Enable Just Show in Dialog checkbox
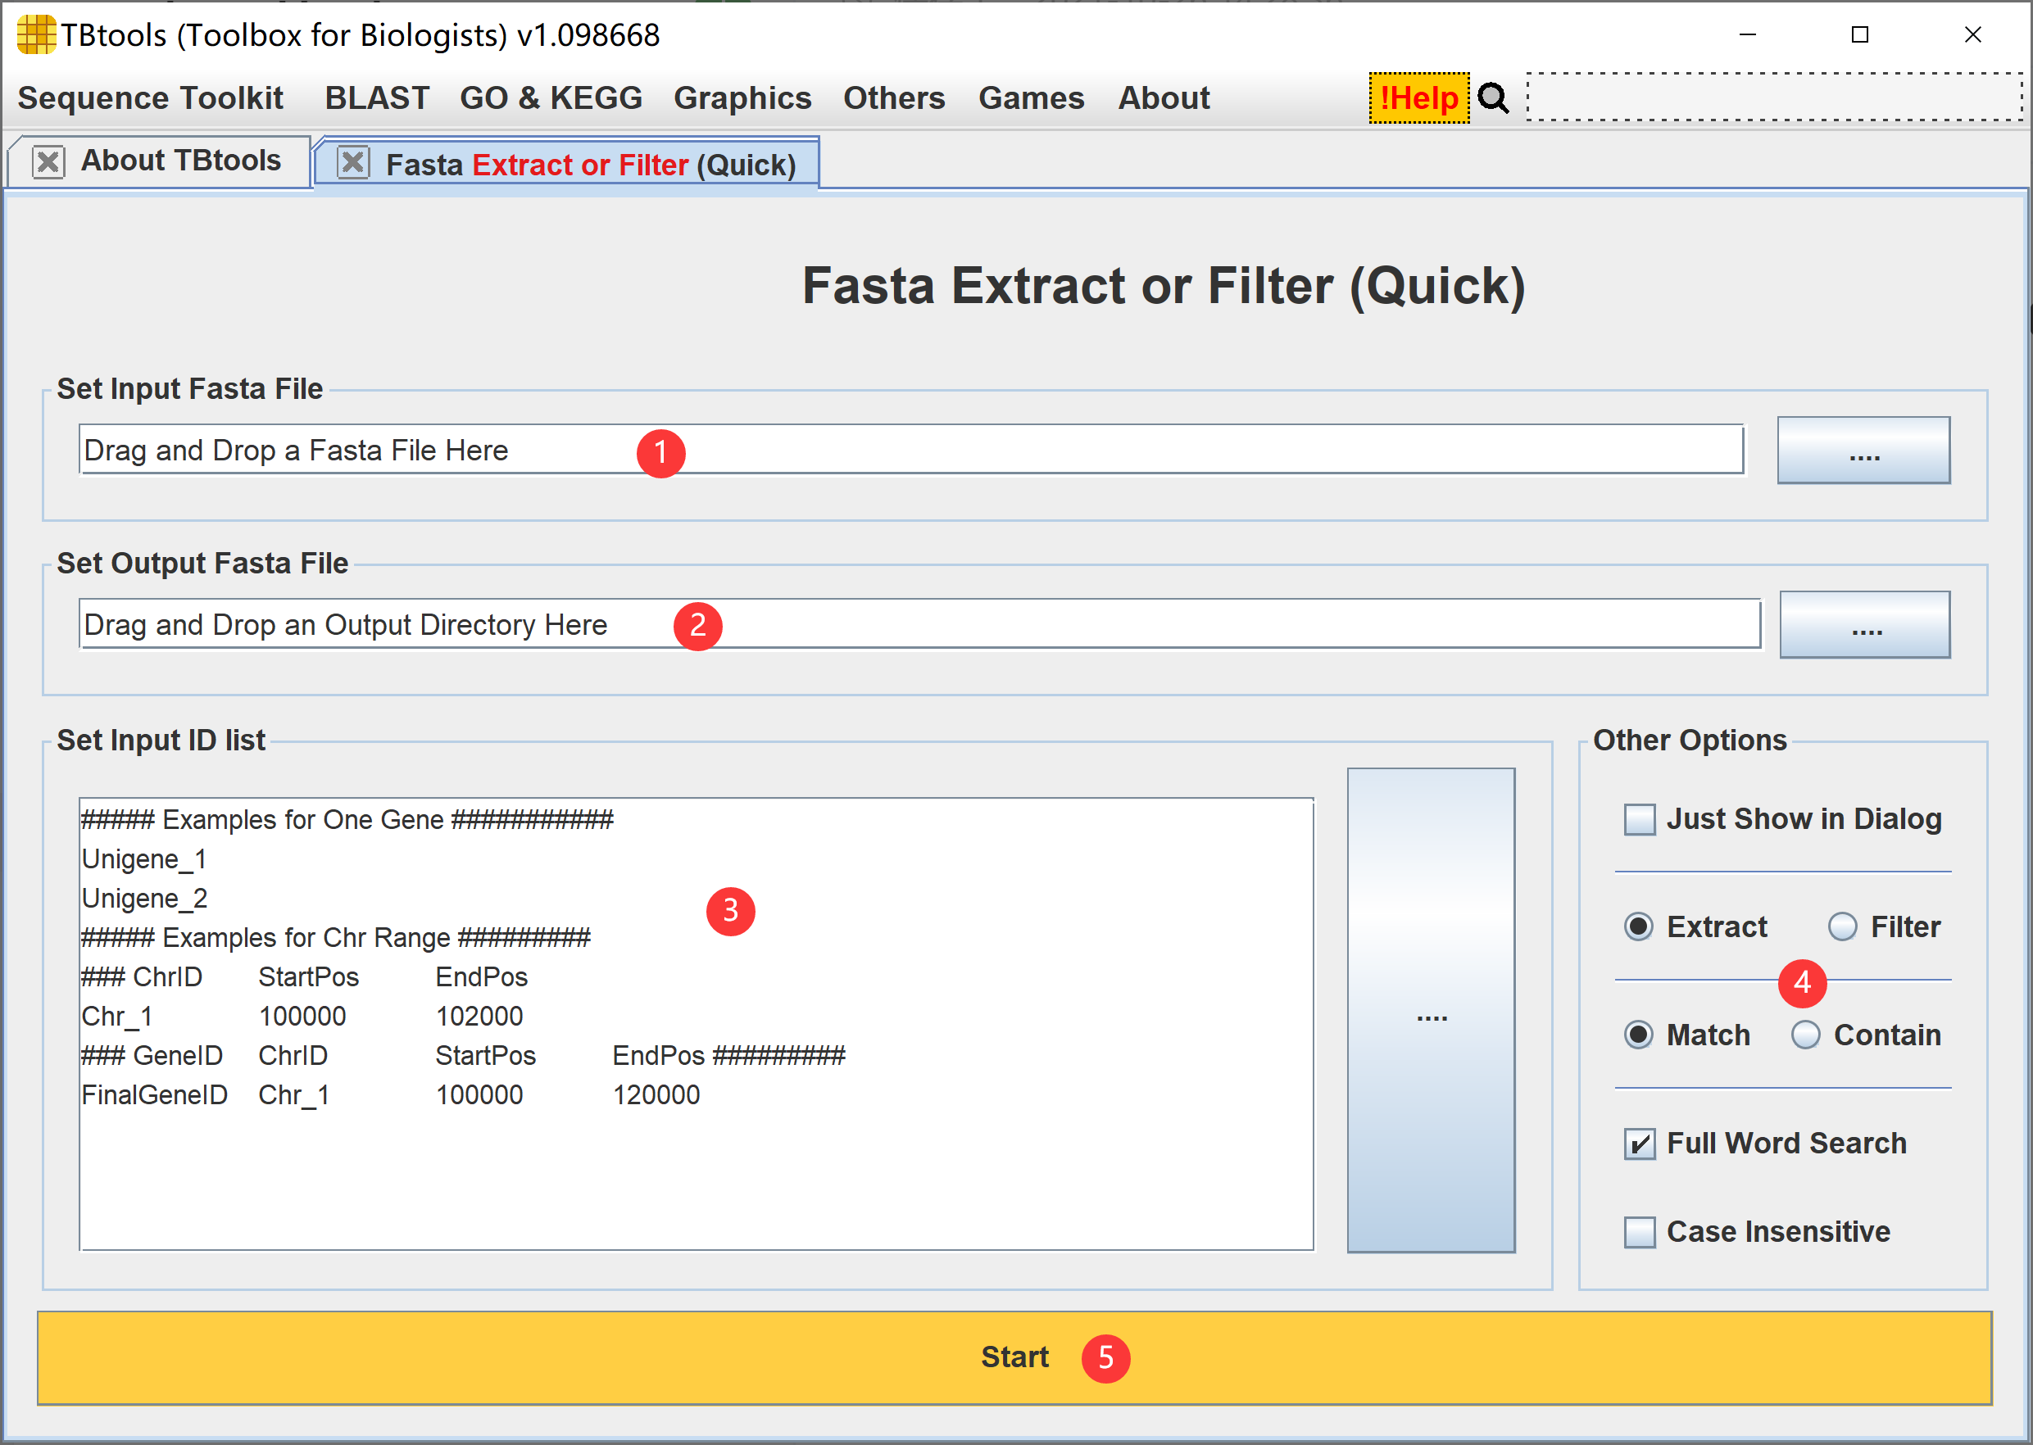Screen dimensions: 2033x1445 (x=1640, y=819)
